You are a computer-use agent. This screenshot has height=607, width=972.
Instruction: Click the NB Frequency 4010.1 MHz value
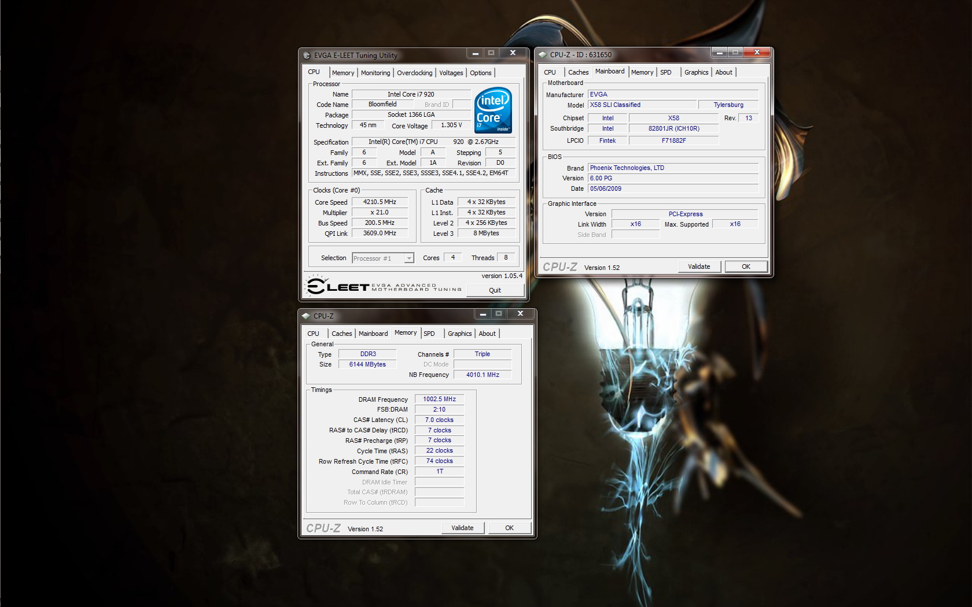483,375
